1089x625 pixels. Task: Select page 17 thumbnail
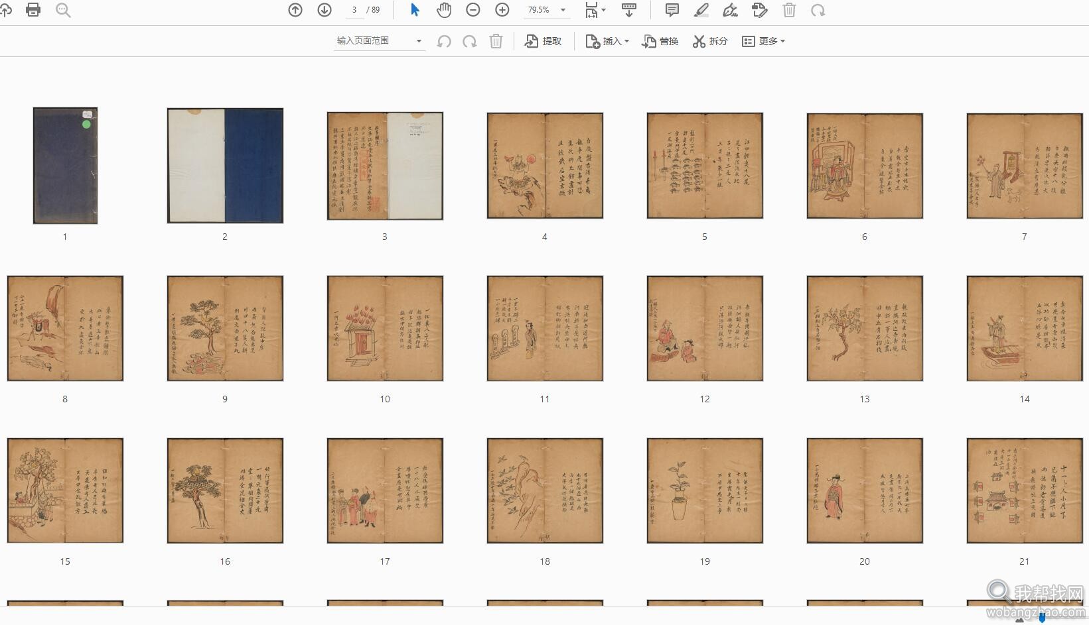click(x=385, y=490)
